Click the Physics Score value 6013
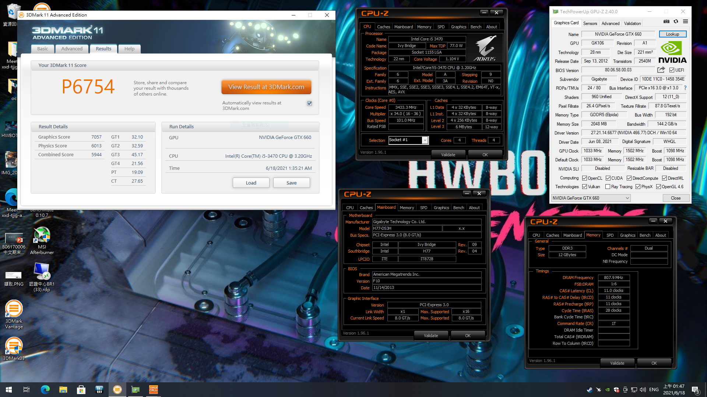 [x=96, y=146]
